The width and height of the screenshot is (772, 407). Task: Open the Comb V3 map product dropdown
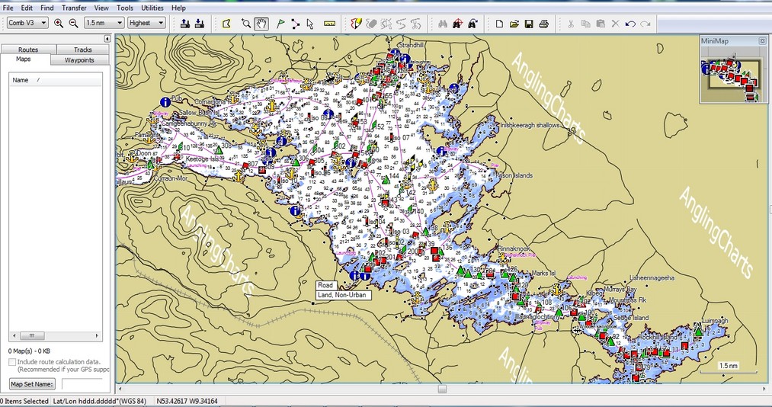[x=27, y=23]
